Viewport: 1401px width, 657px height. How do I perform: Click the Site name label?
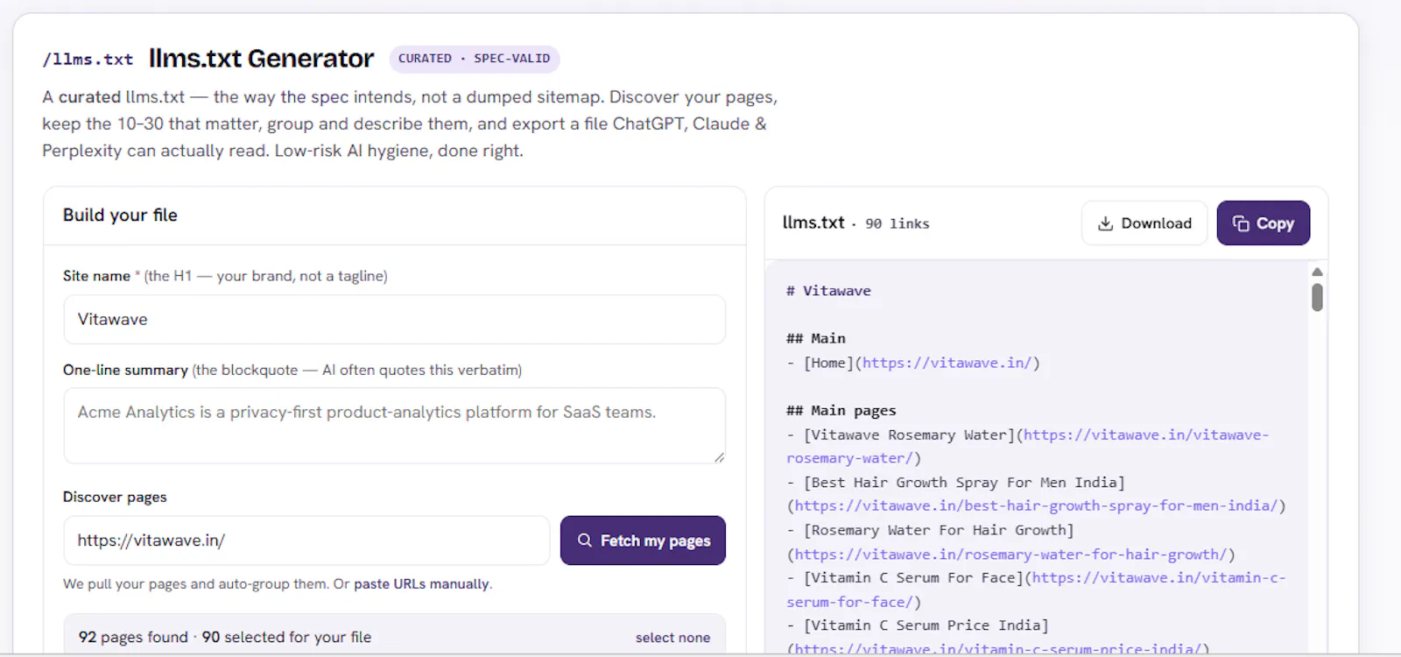pos(96,276)
